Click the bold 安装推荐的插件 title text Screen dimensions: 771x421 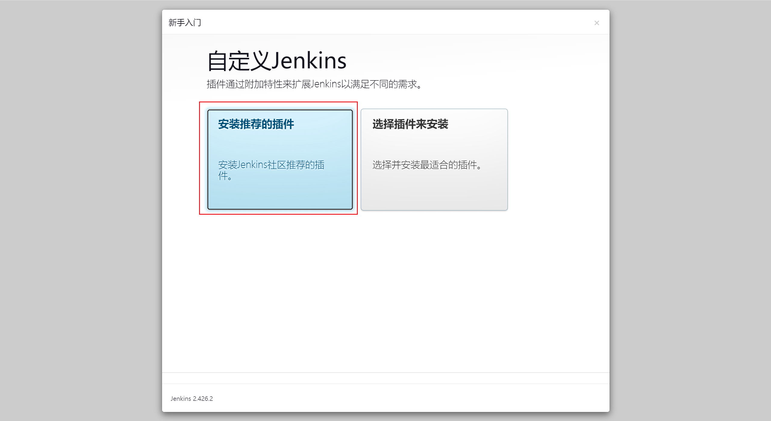(x=256, y=124)
